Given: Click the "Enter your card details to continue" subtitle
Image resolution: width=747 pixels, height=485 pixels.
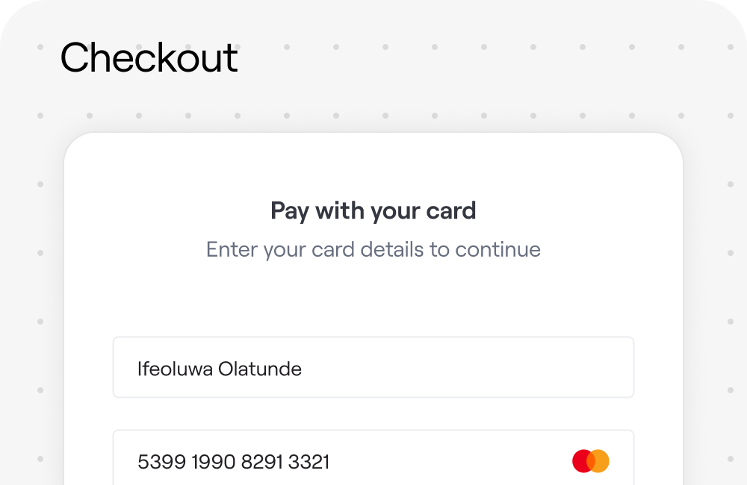Looking at the screenshot, I should tap(373, 250).
